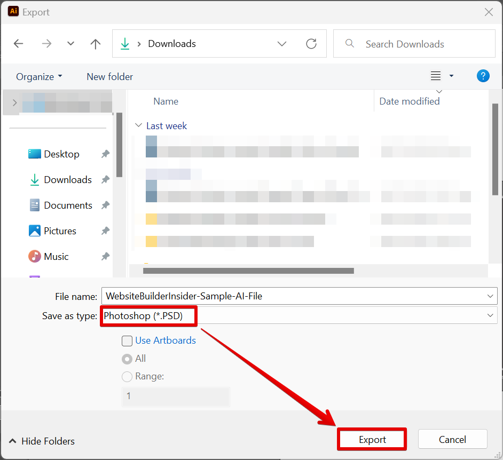Click the horizontal scrollbar in file list
The image size is (503, 460).
248,271
